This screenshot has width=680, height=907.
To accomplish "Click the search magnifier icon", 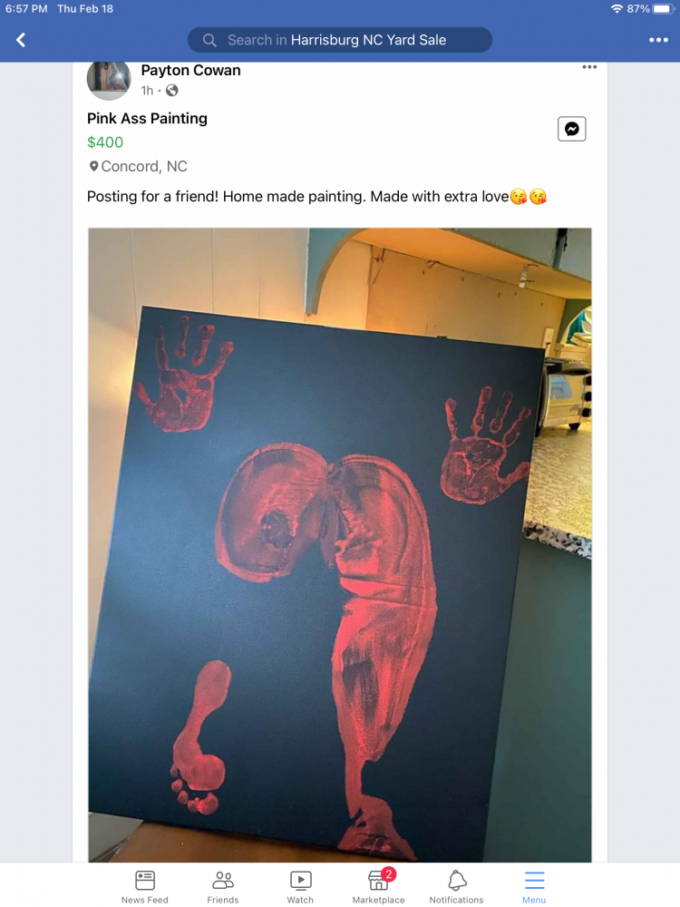I will pos(209,40).
